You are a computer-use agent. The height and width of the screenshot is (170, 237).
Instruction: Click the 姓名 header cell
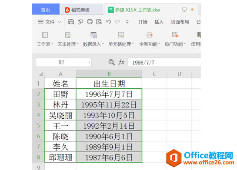tap(60, 83)
